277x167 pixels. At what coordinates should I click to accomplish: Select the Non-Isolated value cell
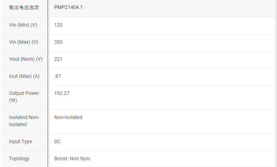[68, 117]
